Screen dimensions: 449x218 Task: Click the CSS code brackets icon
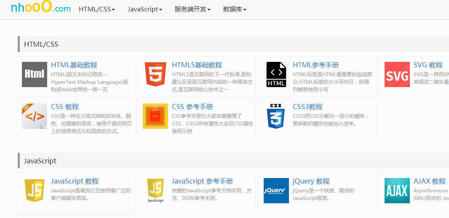(x=35, y=116)
